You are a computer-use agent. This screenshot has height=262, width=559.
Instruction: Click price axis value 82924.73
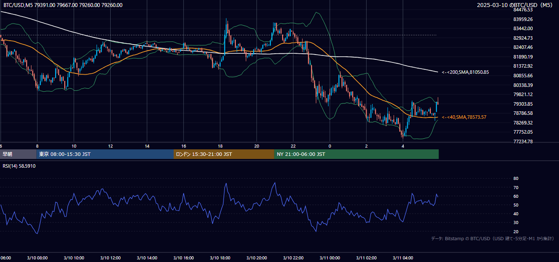coord(523,38)
